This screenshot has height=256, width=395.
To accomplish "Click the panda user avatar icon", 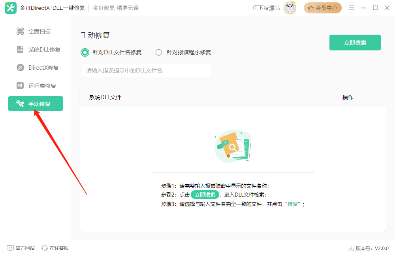I will pos(290,8).
